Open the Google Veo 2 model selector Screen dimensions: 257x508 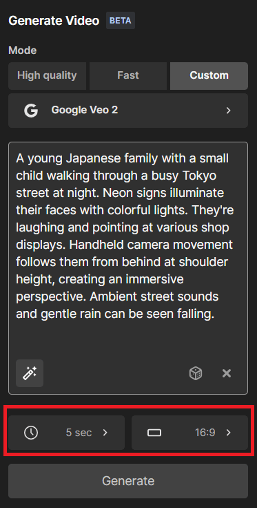tap(128, 111)
